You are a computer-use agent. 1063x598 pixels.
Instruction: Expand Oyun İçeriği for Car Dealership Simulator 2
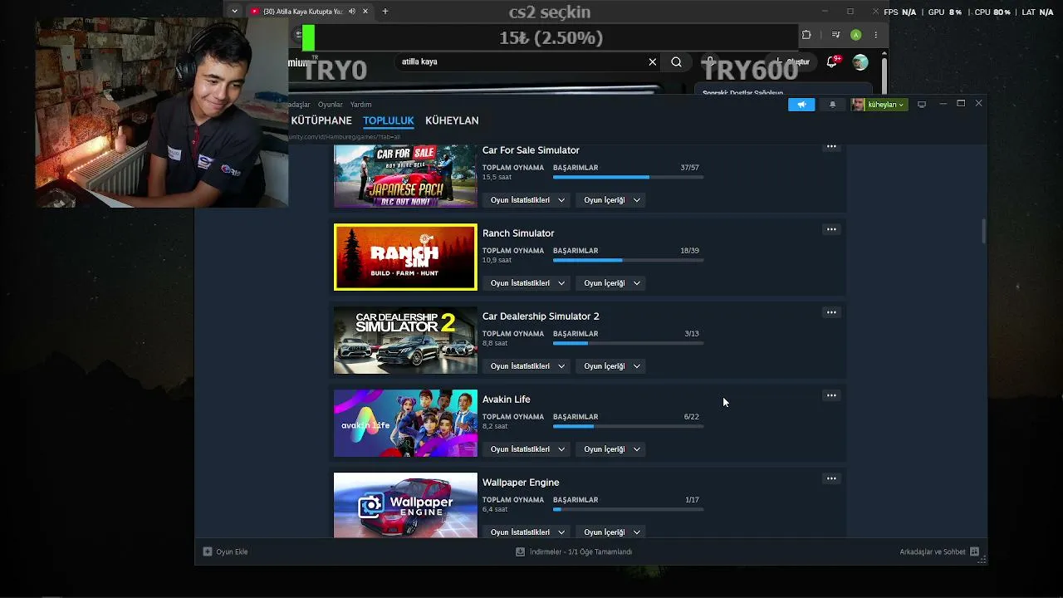612,366
